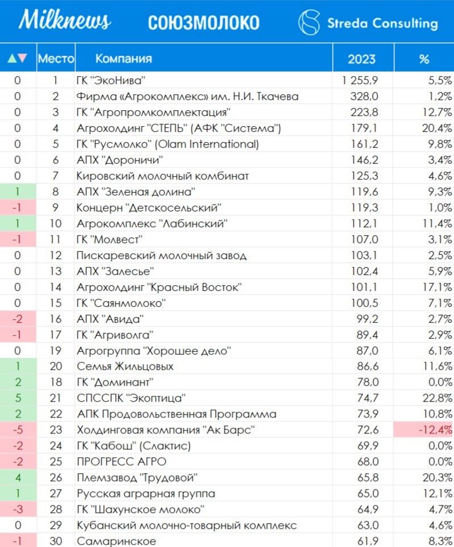This screenshot has height=547, width=454.
Task: Click Кубанский молочно-товарный комплекс
Action: coord(187,525)
